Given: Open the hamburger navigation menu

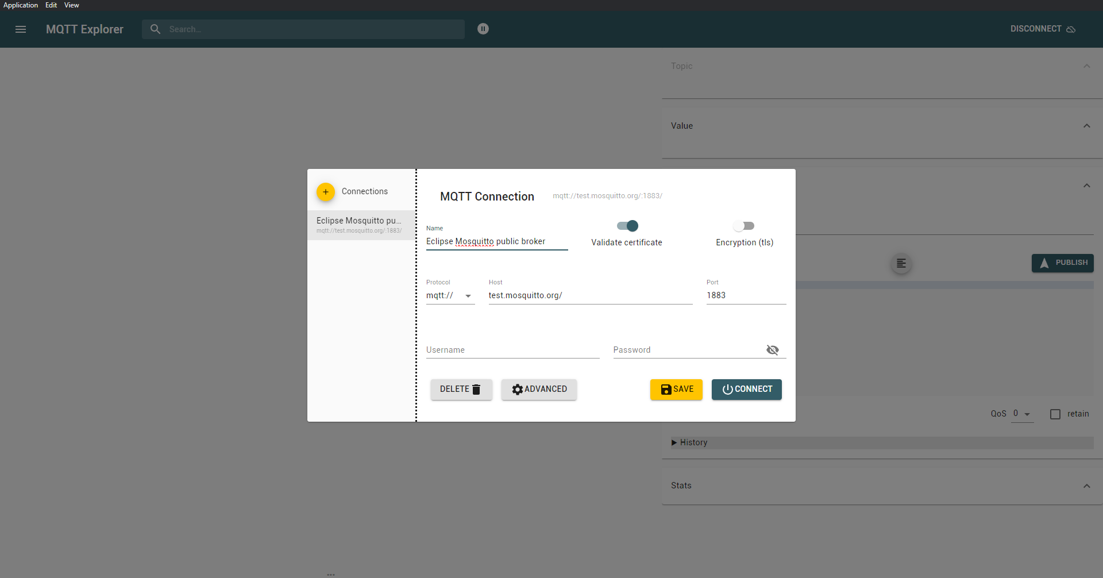Looking at the screenshot, I should [21, 29].
